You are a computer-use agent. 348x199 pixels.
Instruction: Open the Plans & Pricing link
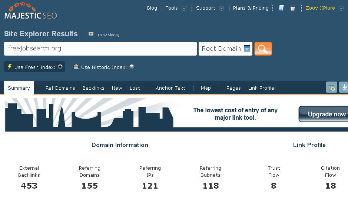point(251,8)
